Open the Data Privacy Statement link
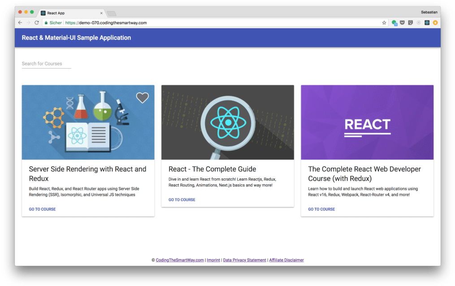 pyautogui.click(x=244, y=260)
